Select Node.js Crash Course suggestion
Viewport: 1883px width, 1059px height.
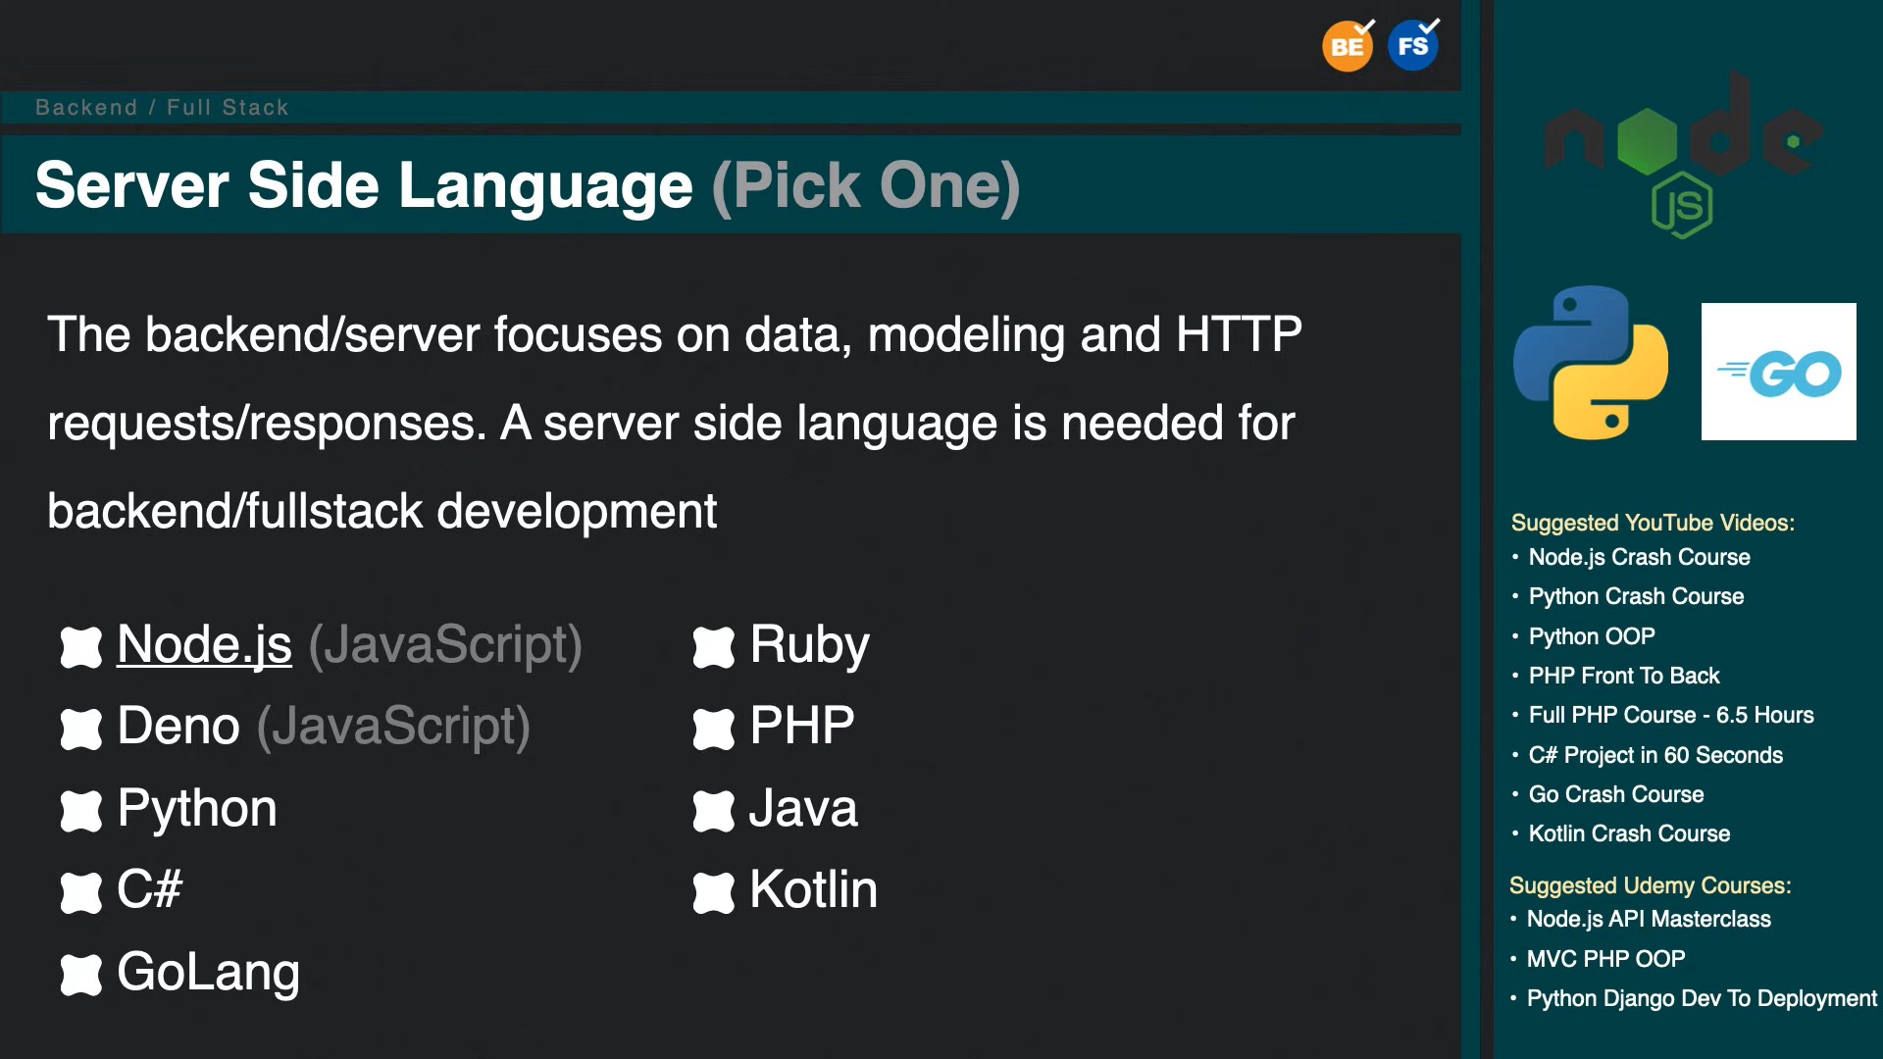pos(1639,557)
